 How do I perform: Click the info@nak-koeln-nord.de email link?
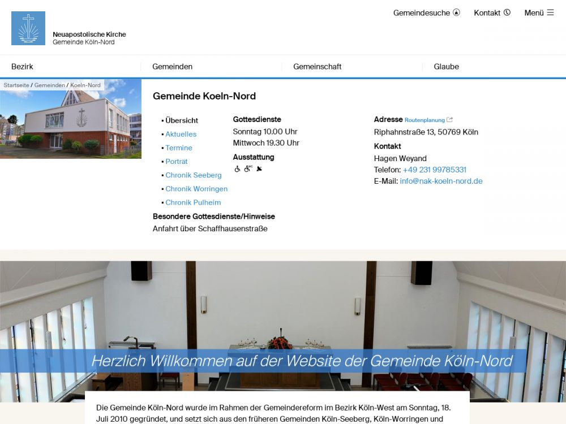(441, 181)
